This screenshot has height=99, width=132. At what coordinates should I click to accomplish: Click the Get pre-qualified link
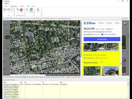pos(110,34)
